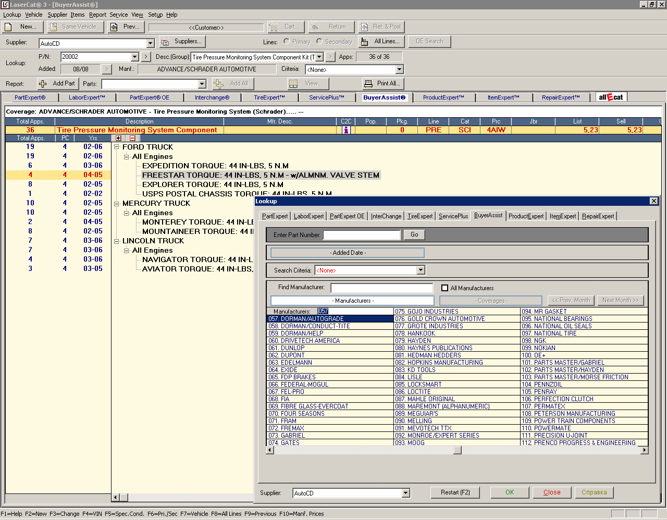Select the Primary lines radio button
Screen dimensions: 667x520
coord(287,41)
